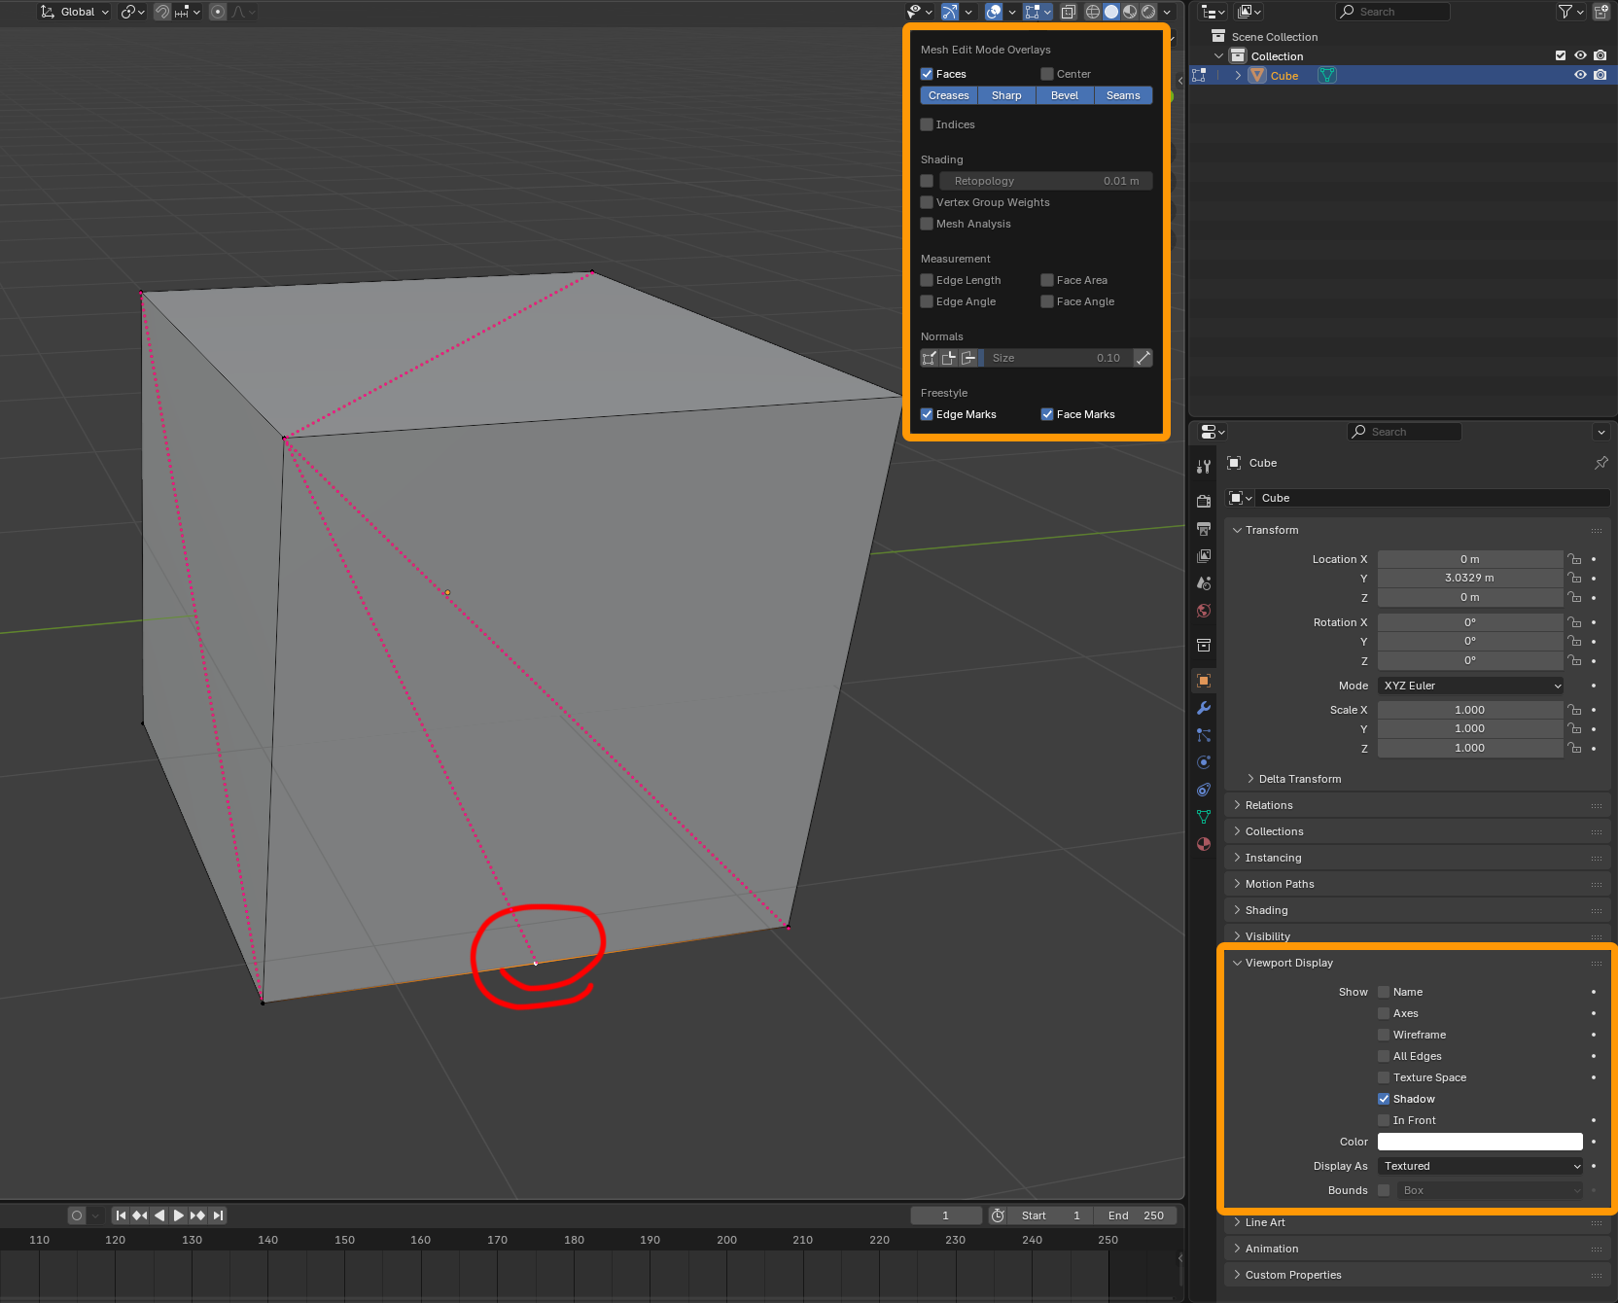Toggle Bevel overlay button

[x=1065, y=95]
